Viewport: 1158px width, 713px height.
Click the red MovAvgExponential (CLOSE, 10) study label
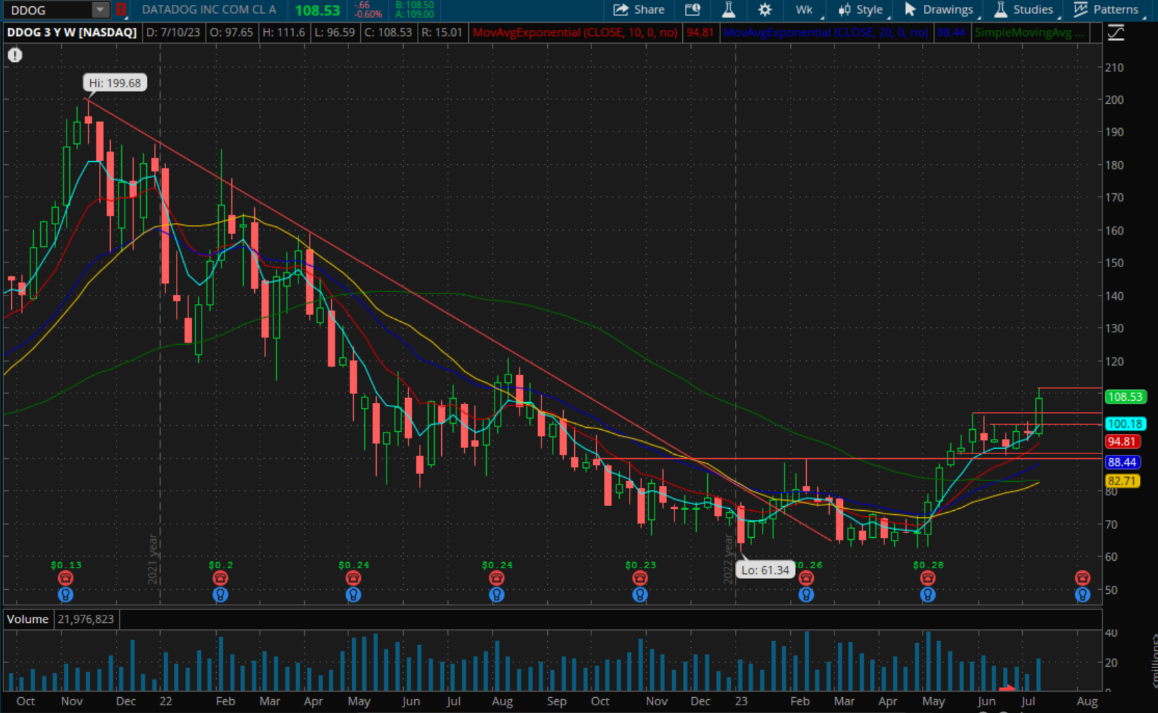coord(575,33)
